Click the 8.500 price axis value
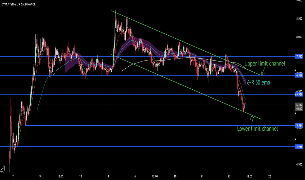The width and height of the screenshot is (305, 180). (x=299, y=19)
